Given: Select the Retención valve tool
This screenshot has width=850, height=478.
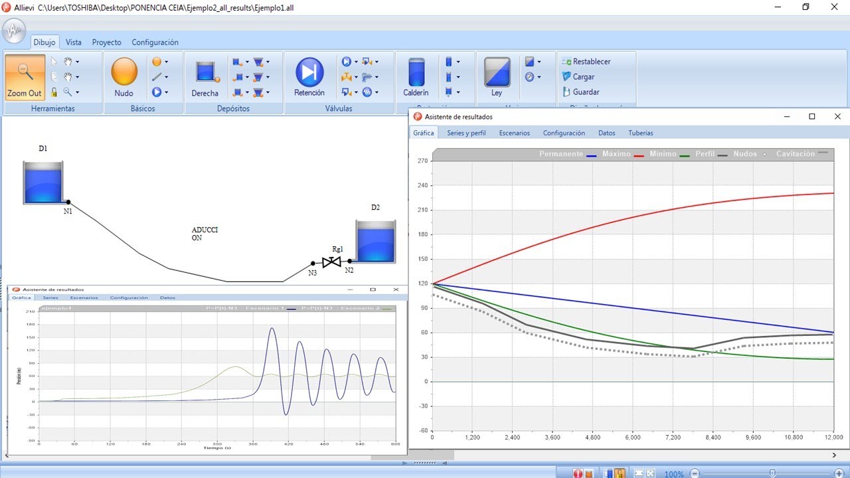Looking at the screenshot, I should point(309,78).
